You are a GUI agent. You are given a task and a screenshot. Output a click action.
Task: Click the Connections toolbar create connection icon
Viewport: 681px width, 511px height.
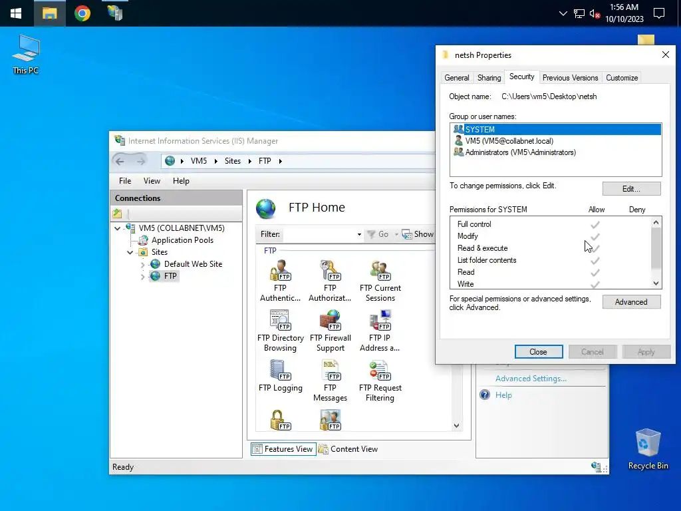[x=117, y=214]
